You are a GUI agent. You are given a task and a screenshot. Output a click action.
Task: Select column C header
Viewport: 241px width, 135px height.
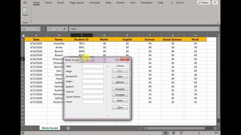tap(82, 35)
